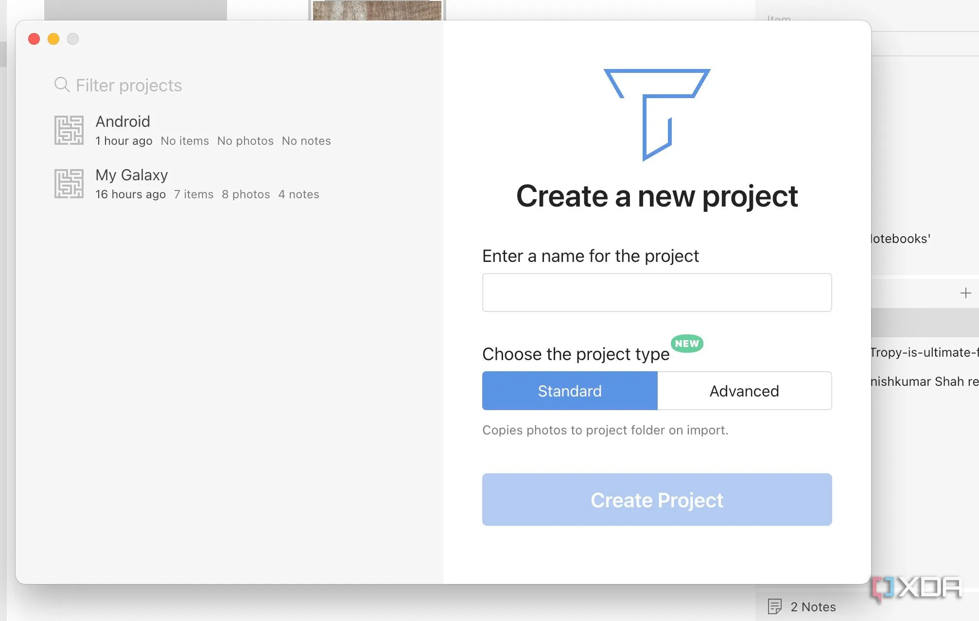Click the '4 notes' text of My Galaxy
Viewport: 979px width, 621px height.
tap(299, 194)
